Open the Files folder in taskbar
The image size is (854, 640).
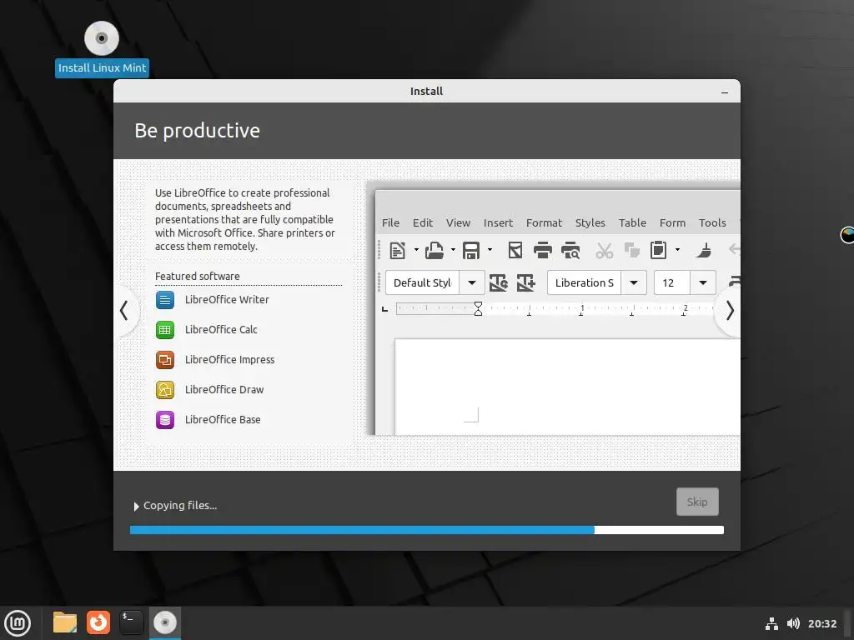[x=65, y=622]
